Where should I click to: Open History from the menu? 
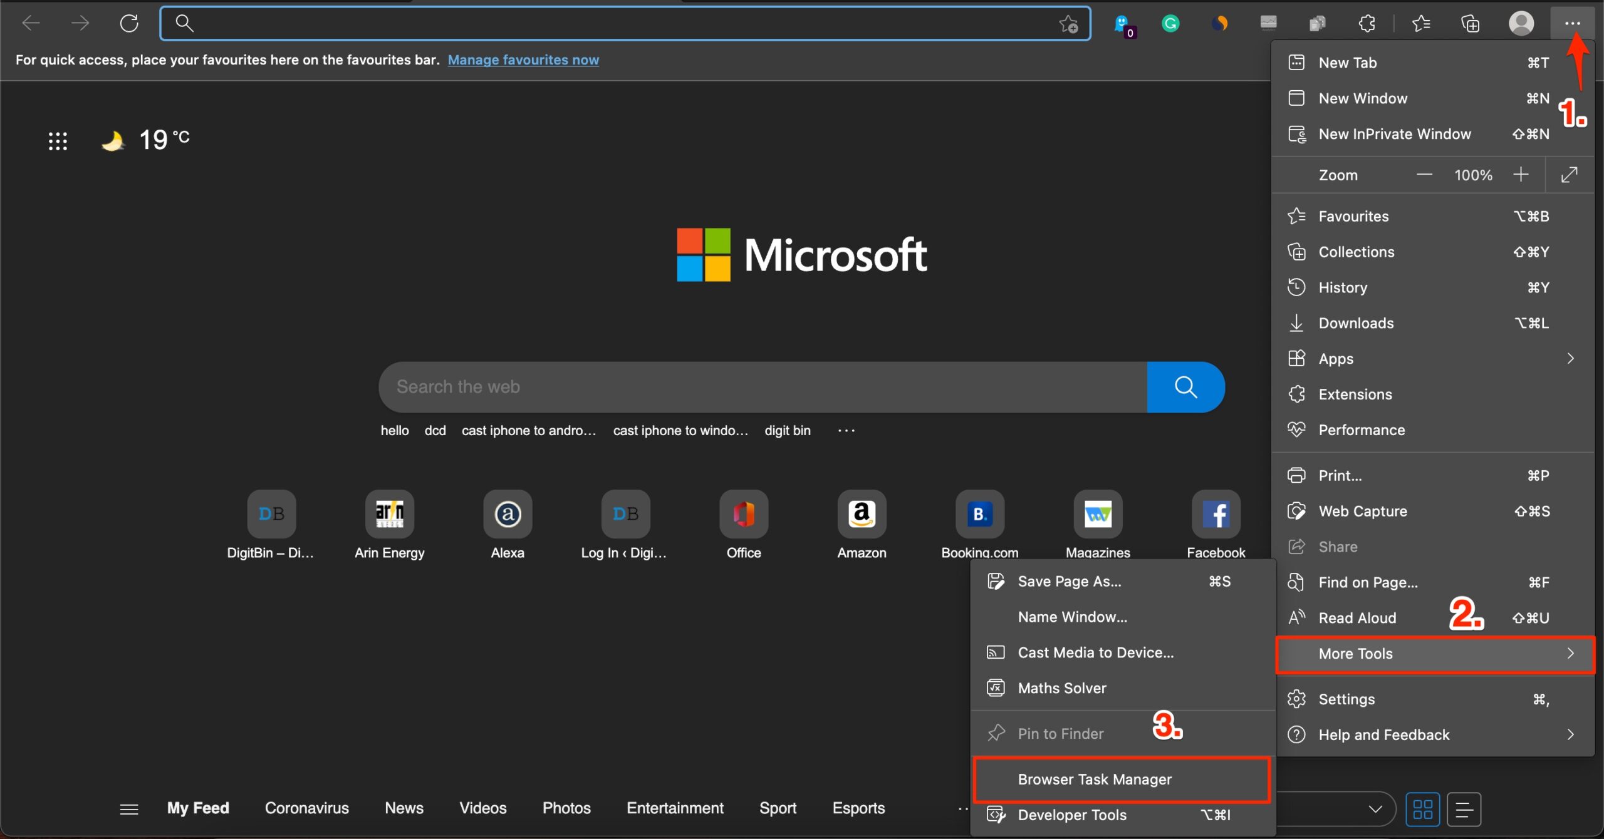pos(1434,288)
